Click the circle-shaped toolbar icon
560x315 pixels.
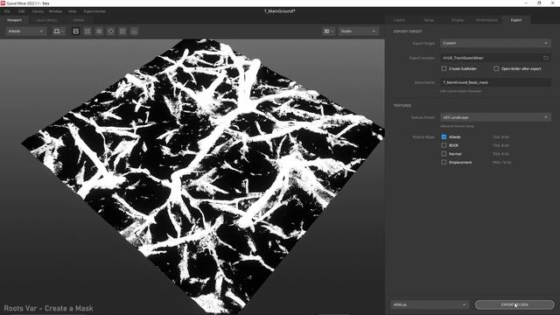point(111,31)
